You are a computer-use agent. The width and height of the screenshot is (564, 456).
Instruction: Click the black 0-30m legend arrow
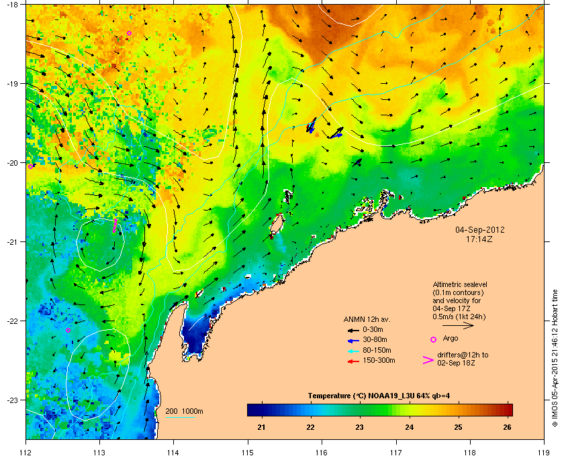point(353,330)
